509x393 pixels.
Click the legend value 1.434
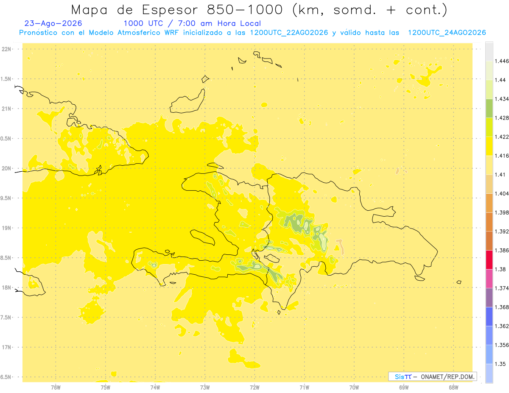502,99
